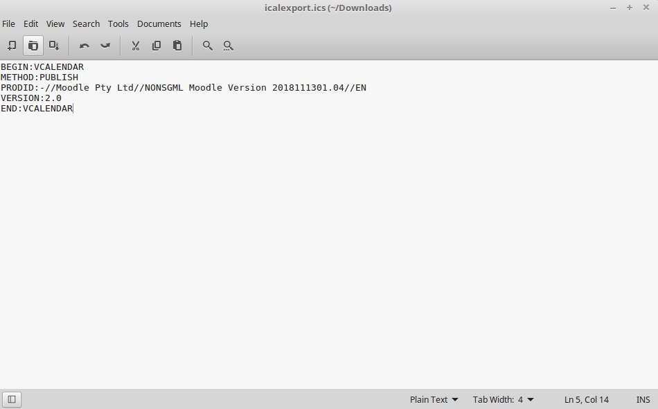
Task: Click the METHOD:PUBLISH line
Action: (39, 78)
